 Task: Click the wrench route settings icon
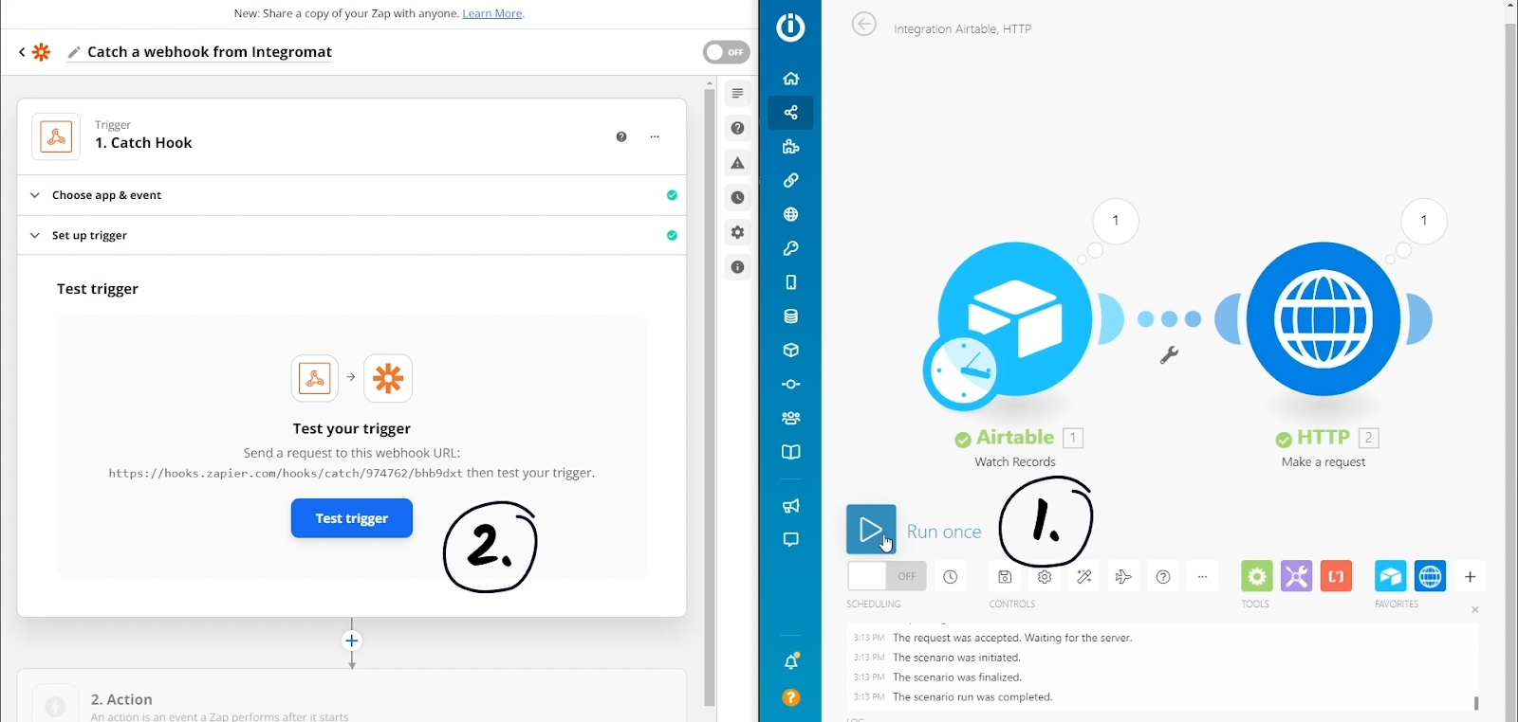pyautogui.click(x=1169, y=355)
